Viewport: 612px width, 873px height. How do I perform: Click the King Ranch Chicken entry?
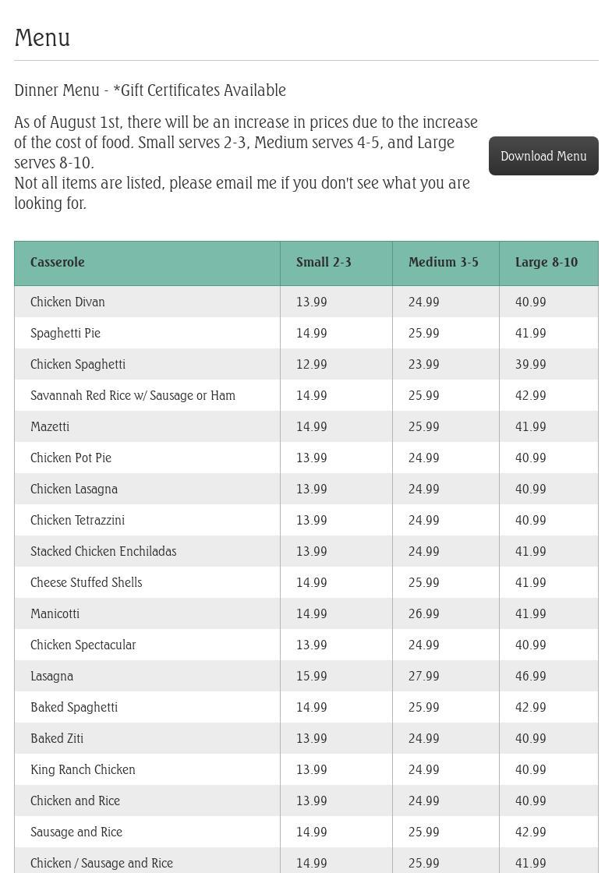pyautogui.click(x=83, y=770)
